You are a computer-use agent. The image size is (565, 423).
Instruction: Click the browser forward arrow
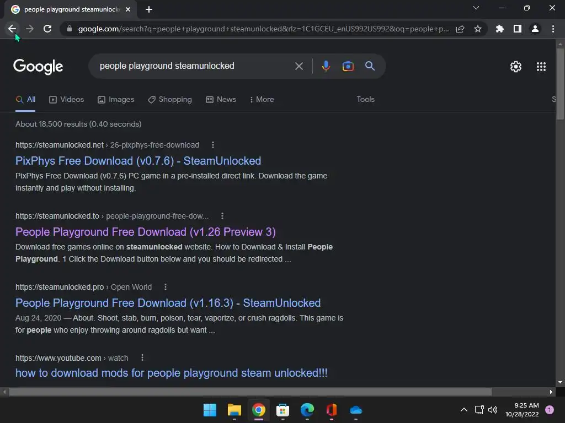tap(30, 29)
